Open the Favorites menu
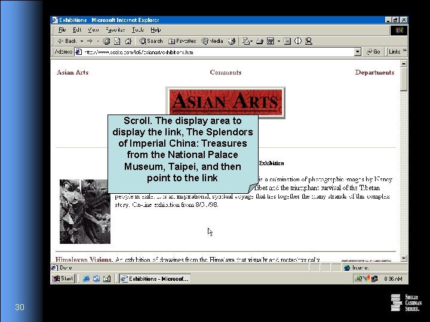This screenshot has width=430, height=322. pos(115,30)
